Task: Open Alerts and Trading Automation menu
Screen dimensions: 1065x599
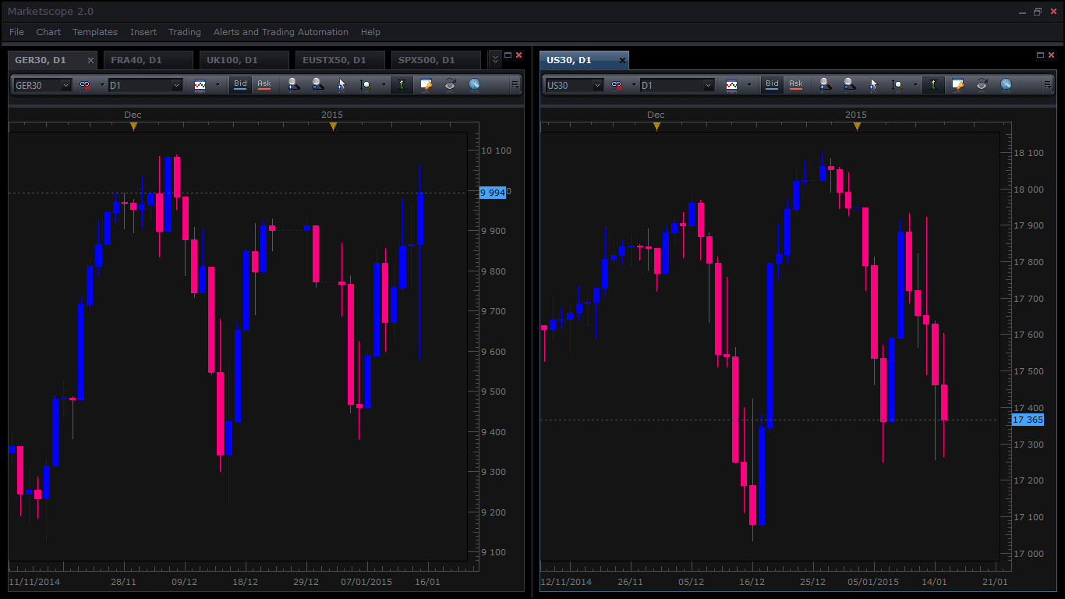Action: click(x=281, y=32)
